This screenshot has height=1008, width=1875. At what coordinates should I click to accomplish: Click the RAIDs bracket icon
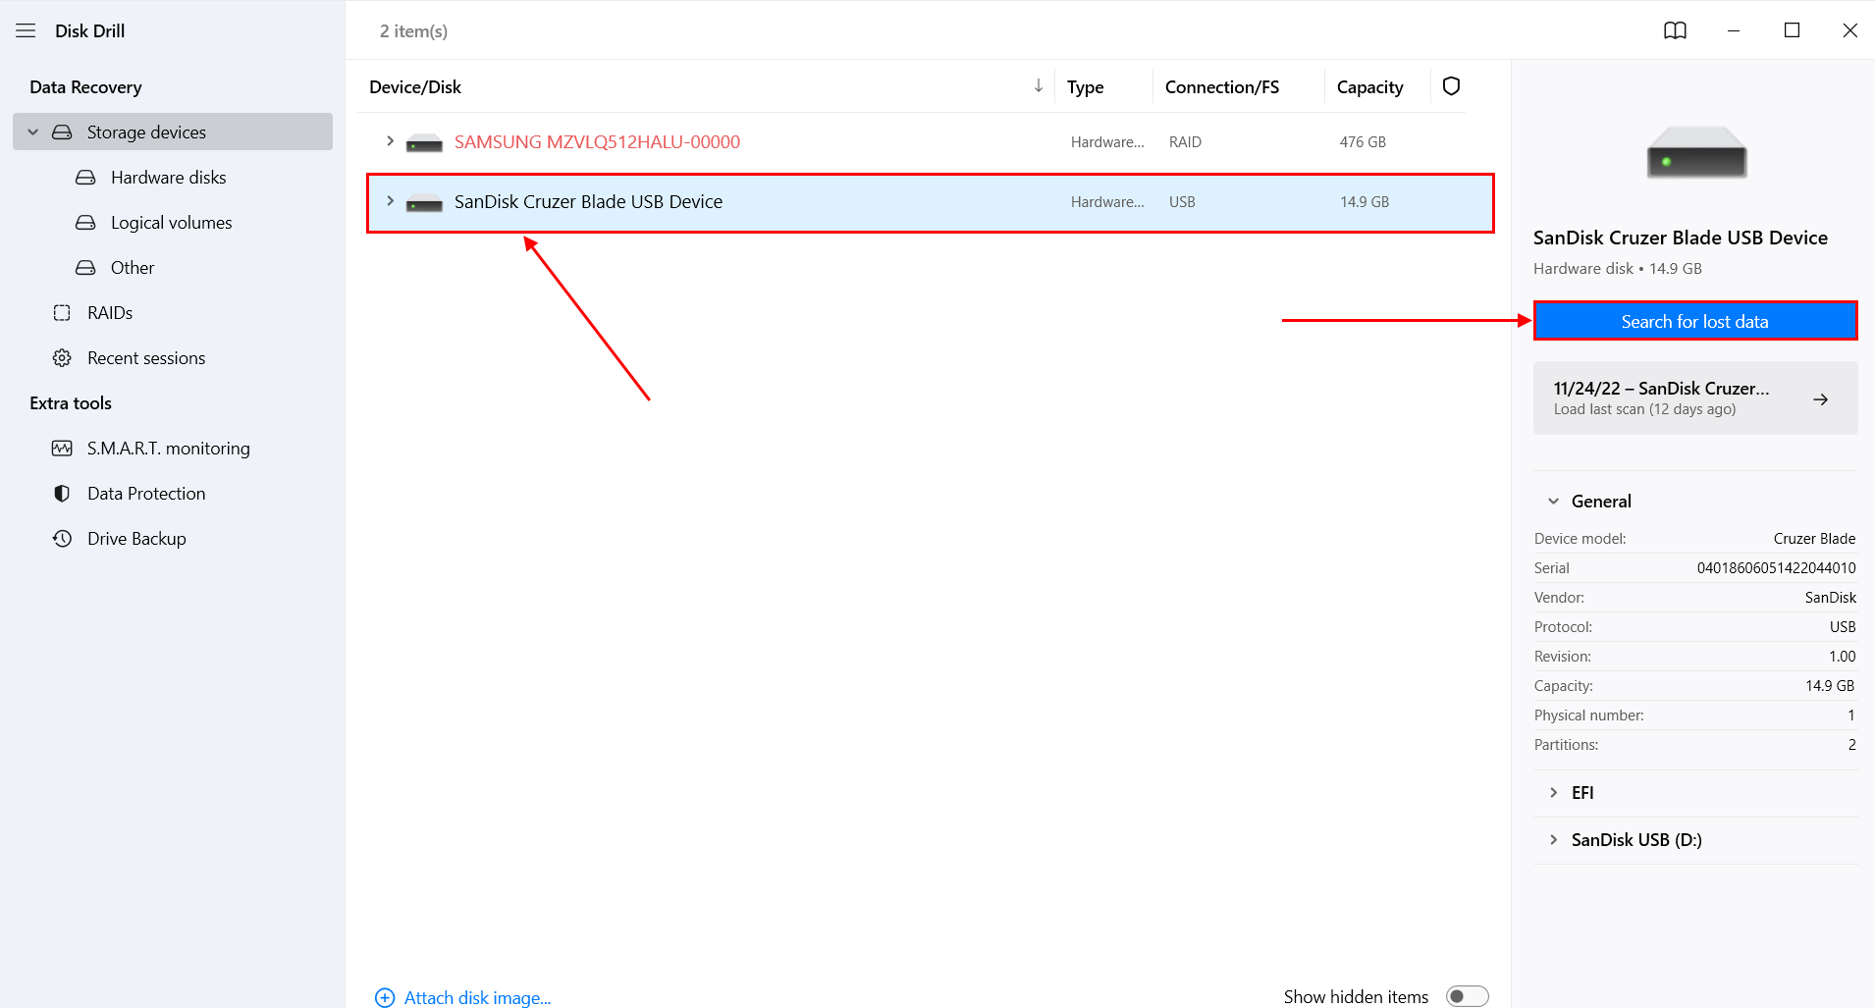click(x=62, y=312)
